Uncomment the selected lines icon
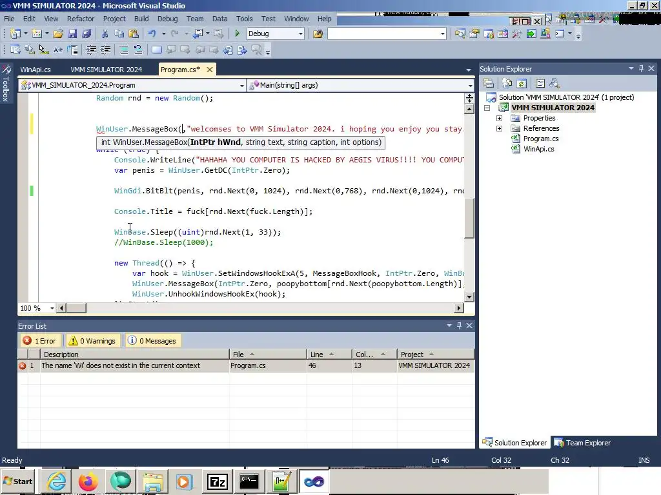 tap(138, 50)
